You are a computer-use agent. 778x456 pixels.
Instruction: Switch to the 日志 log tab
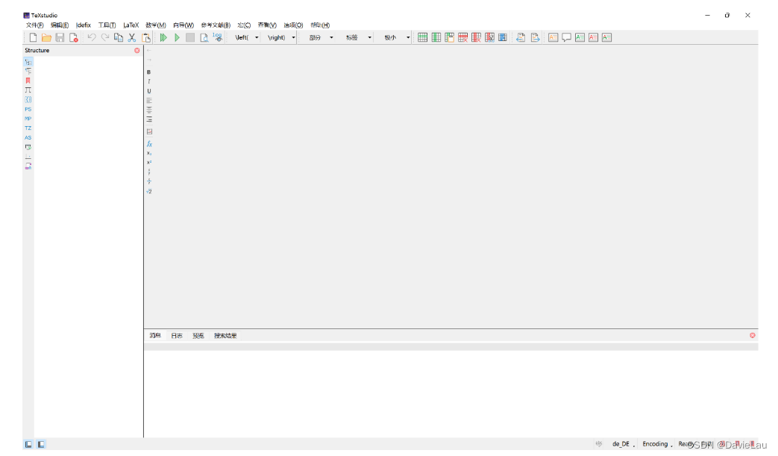pos(177,335)
